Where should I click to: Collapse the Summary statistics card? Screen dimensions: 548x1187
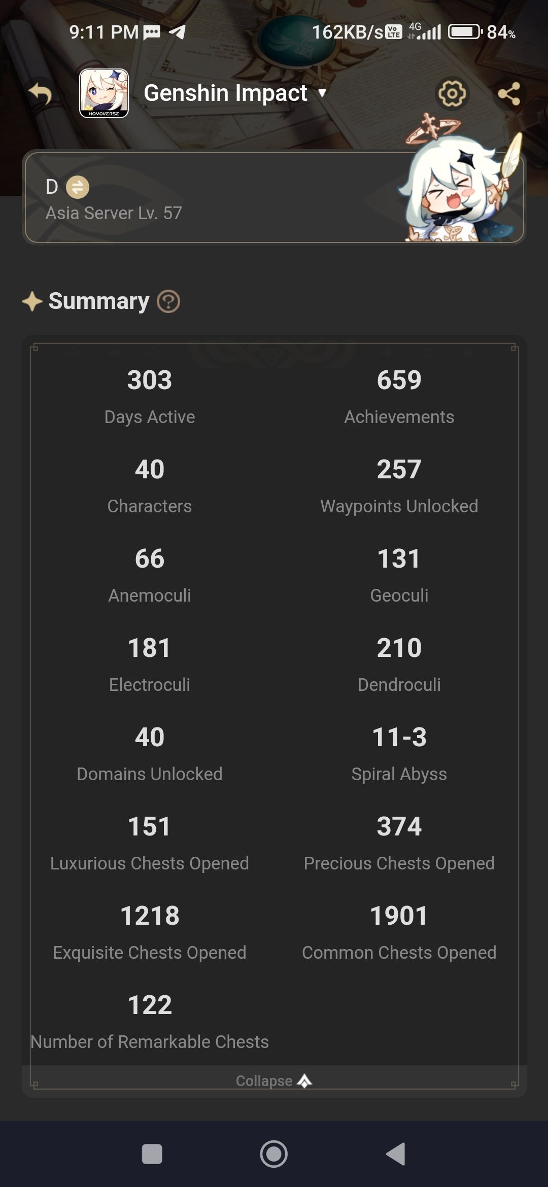pos(273,1080)
